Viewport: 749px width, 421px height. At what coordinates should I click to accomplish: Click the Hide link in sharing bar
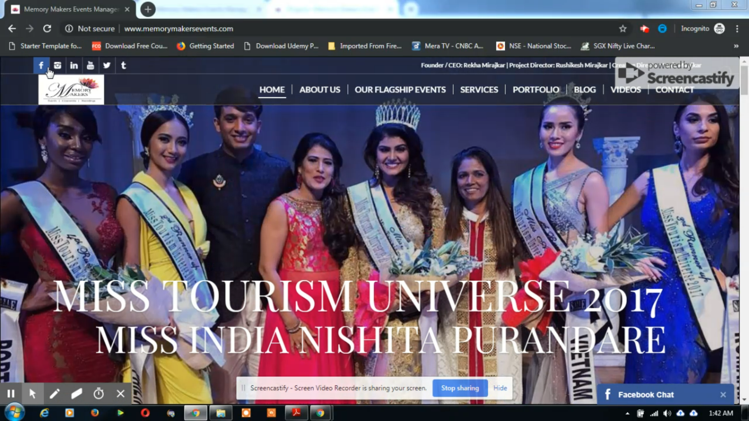pos(500,388)
